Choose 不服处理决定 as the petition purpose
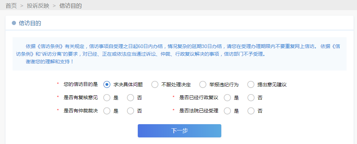Screen dimensions: 357x144 click(155, 85)
